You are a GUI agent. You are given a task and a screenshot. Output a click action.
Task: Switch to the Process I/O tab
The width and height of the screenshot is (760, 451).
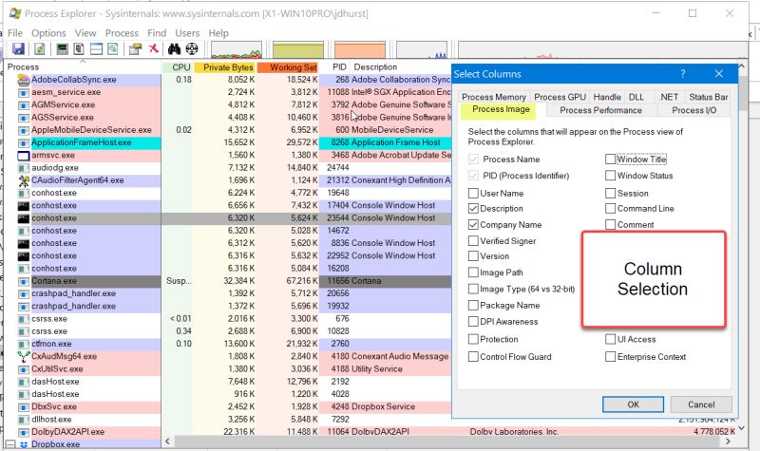point(694,110)
